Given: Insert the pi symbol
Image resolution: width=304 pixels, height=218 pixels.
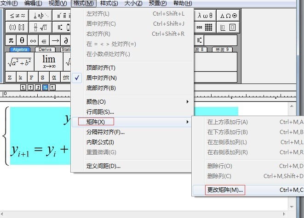Looking at the screenshot, I should 11,40.
